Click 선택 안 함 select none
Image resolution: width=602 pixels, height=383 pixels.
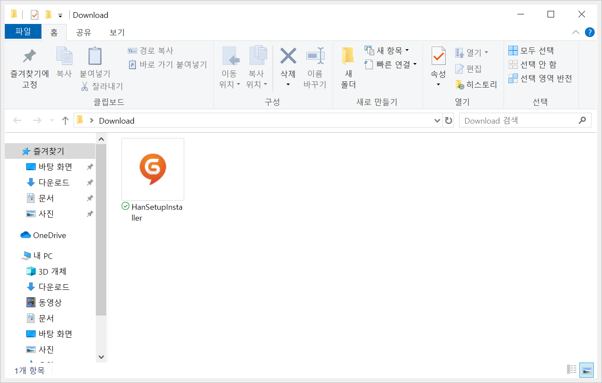point(533,64)
